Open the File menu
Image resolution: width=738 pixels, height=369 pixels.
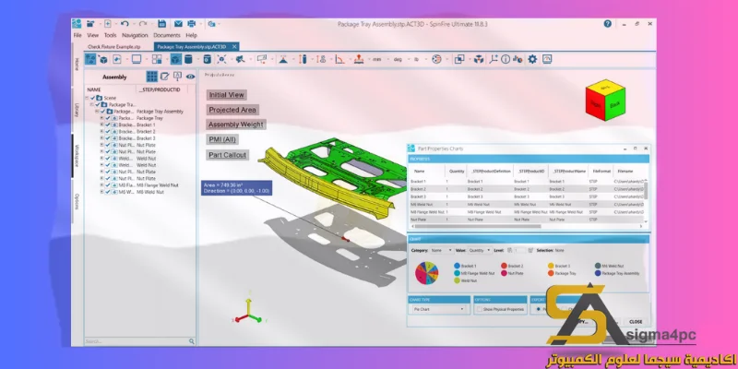click(77, 35)
